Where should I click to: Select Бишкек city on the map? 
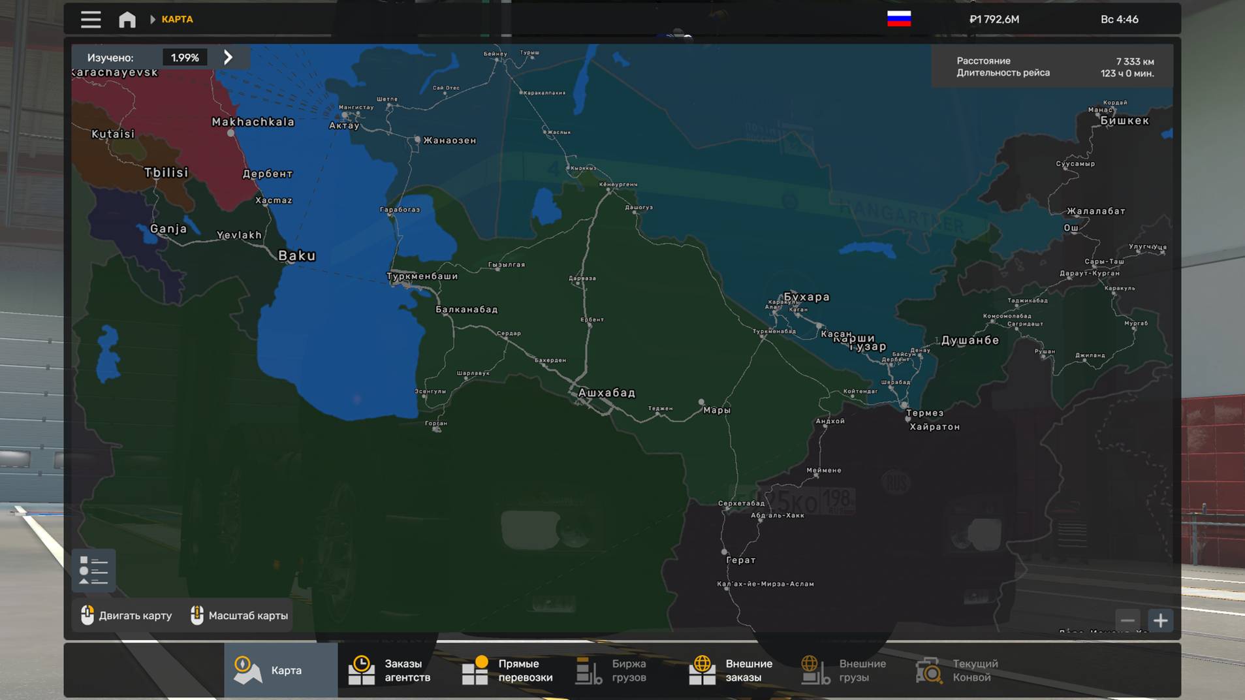tap(1124, 120)
